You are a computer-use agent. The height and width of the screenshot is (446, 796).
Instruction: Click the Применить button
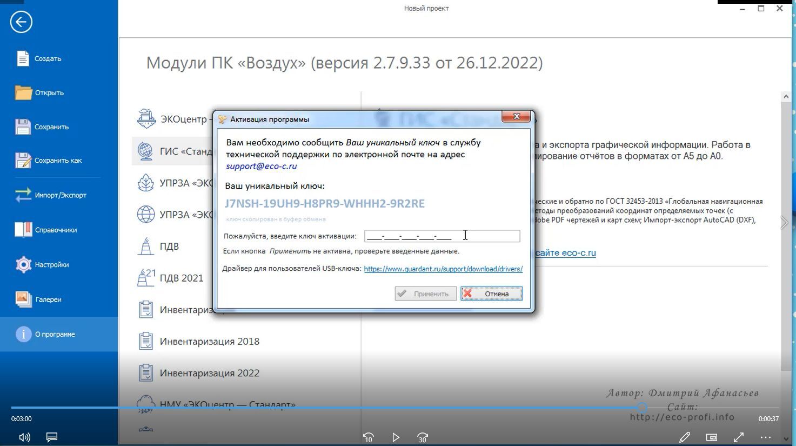(425, 294)
